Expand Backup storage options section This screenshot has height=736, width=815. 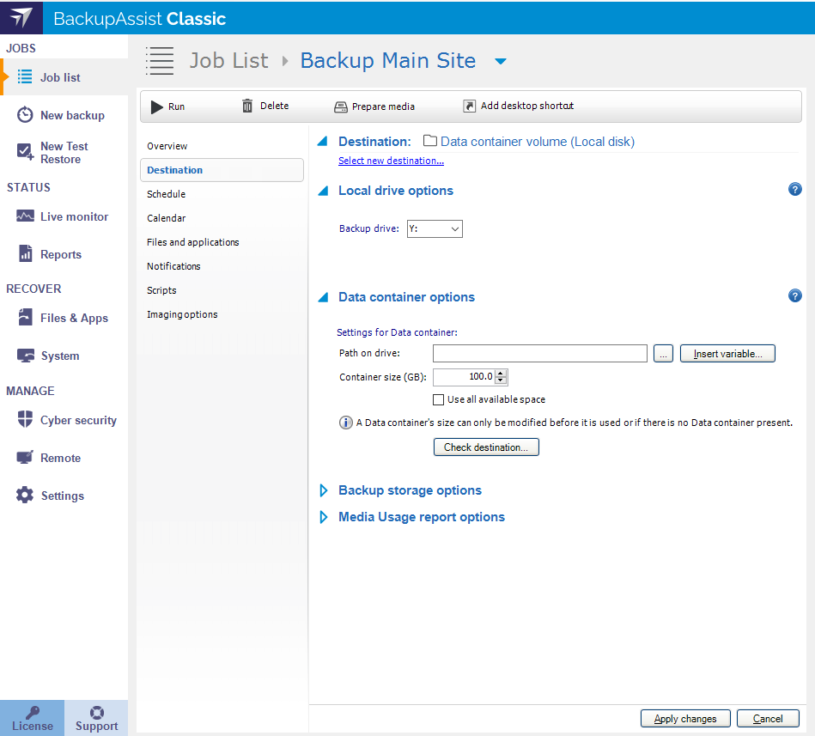[x=324, y=490]
